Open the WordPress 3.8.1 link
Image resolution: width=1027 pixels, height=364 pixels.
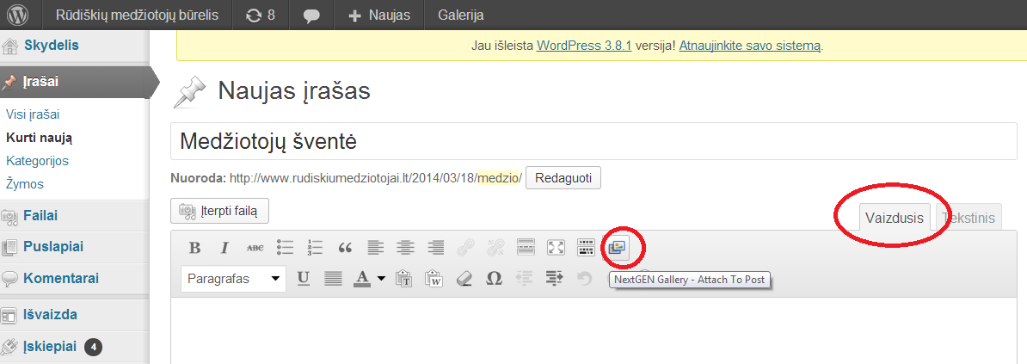pyautogui.click(x=583, y=46)
